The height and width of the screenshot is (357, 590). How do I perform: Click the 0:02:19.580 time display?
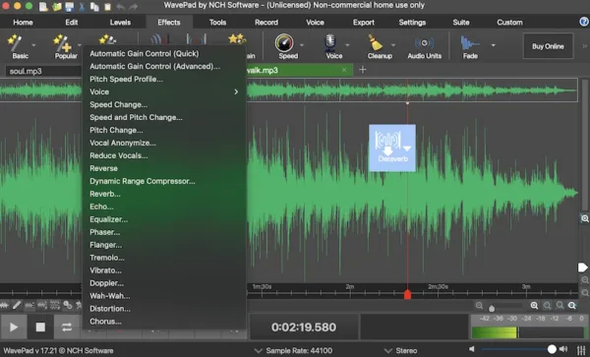coord(304,327)
